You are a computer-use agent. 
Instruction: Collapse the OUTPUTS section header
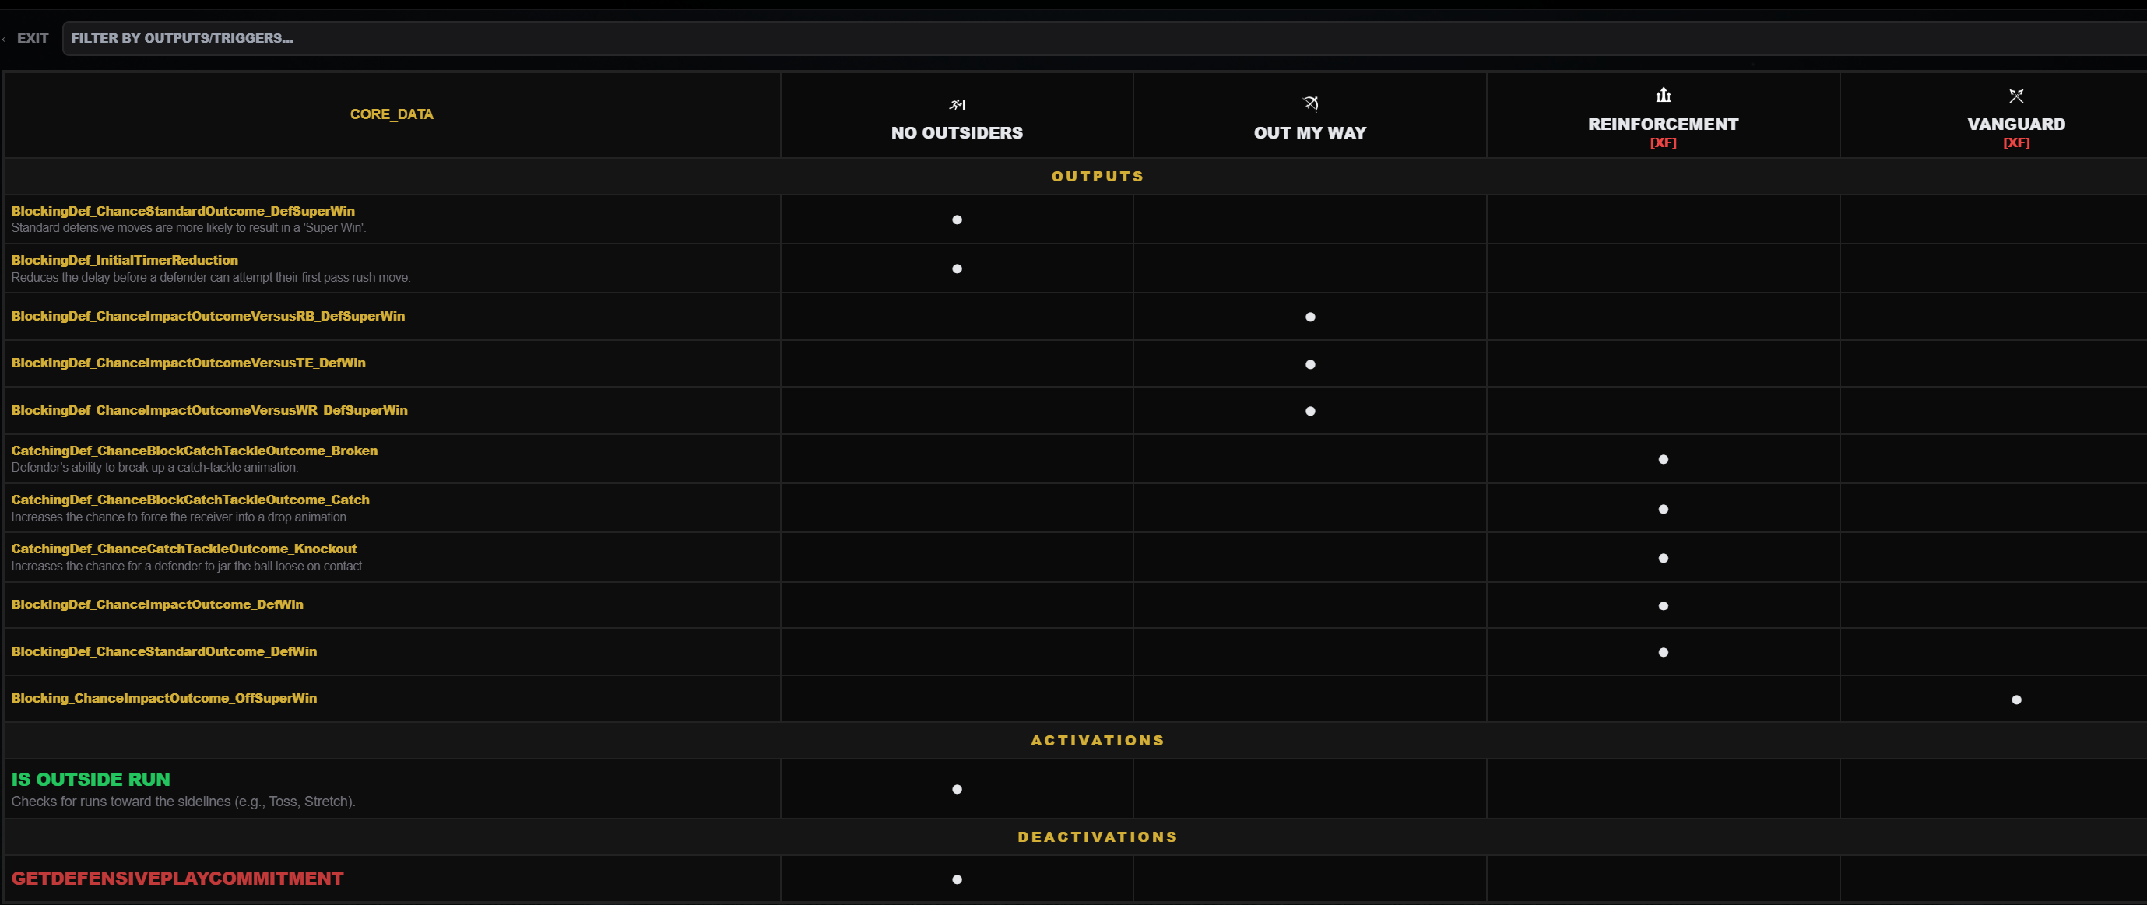(1097, 177)
